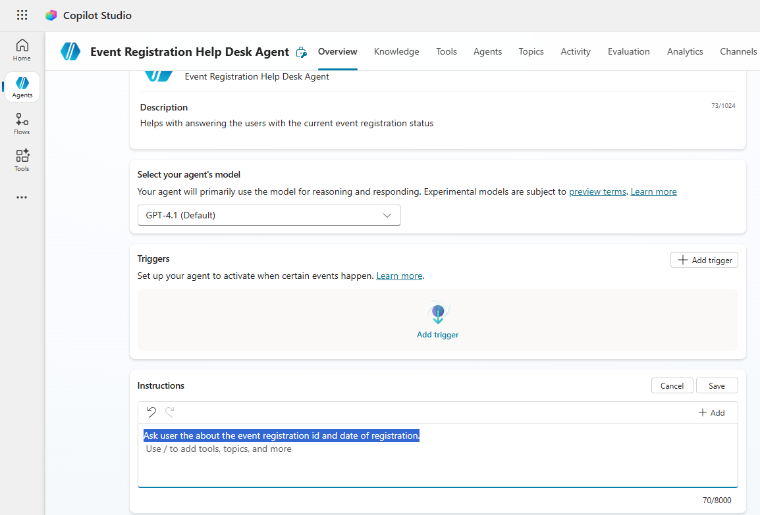Cancel the instructions edit

coord(672,386)
